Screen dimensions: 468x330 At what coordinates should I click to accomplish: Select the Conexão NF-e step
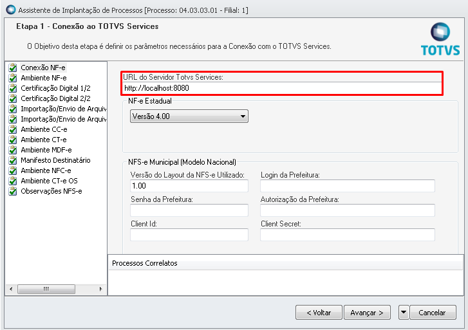(43, 68)
